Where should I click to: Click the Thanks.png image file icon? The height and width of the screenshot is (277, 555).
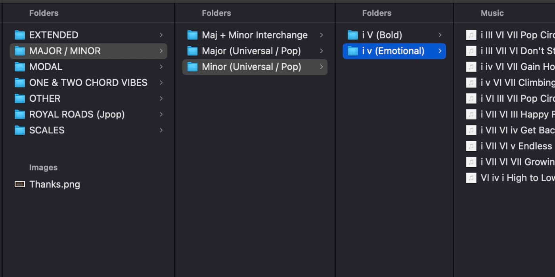click(x=20, y=184)
